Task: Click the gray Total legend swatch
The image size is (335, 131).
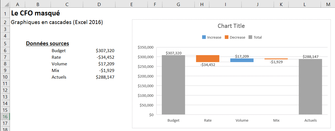Action: pos(250,37)
